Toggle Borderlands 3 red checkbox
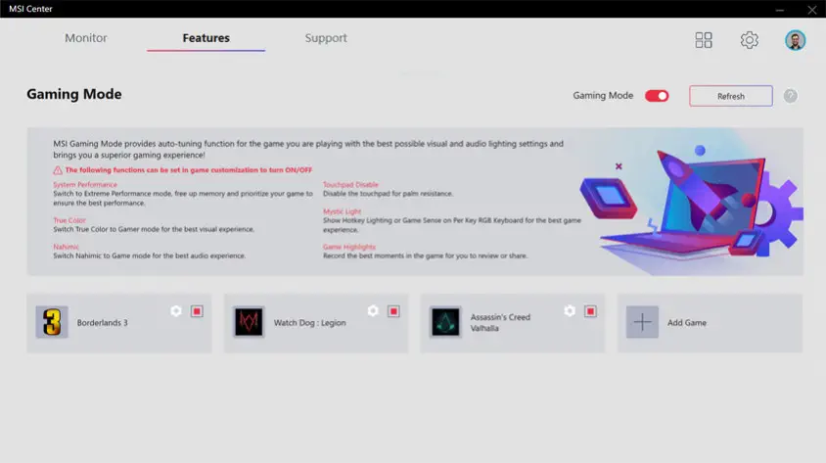The width and height of the screenshot is (826, 463). tap(197, 311)
